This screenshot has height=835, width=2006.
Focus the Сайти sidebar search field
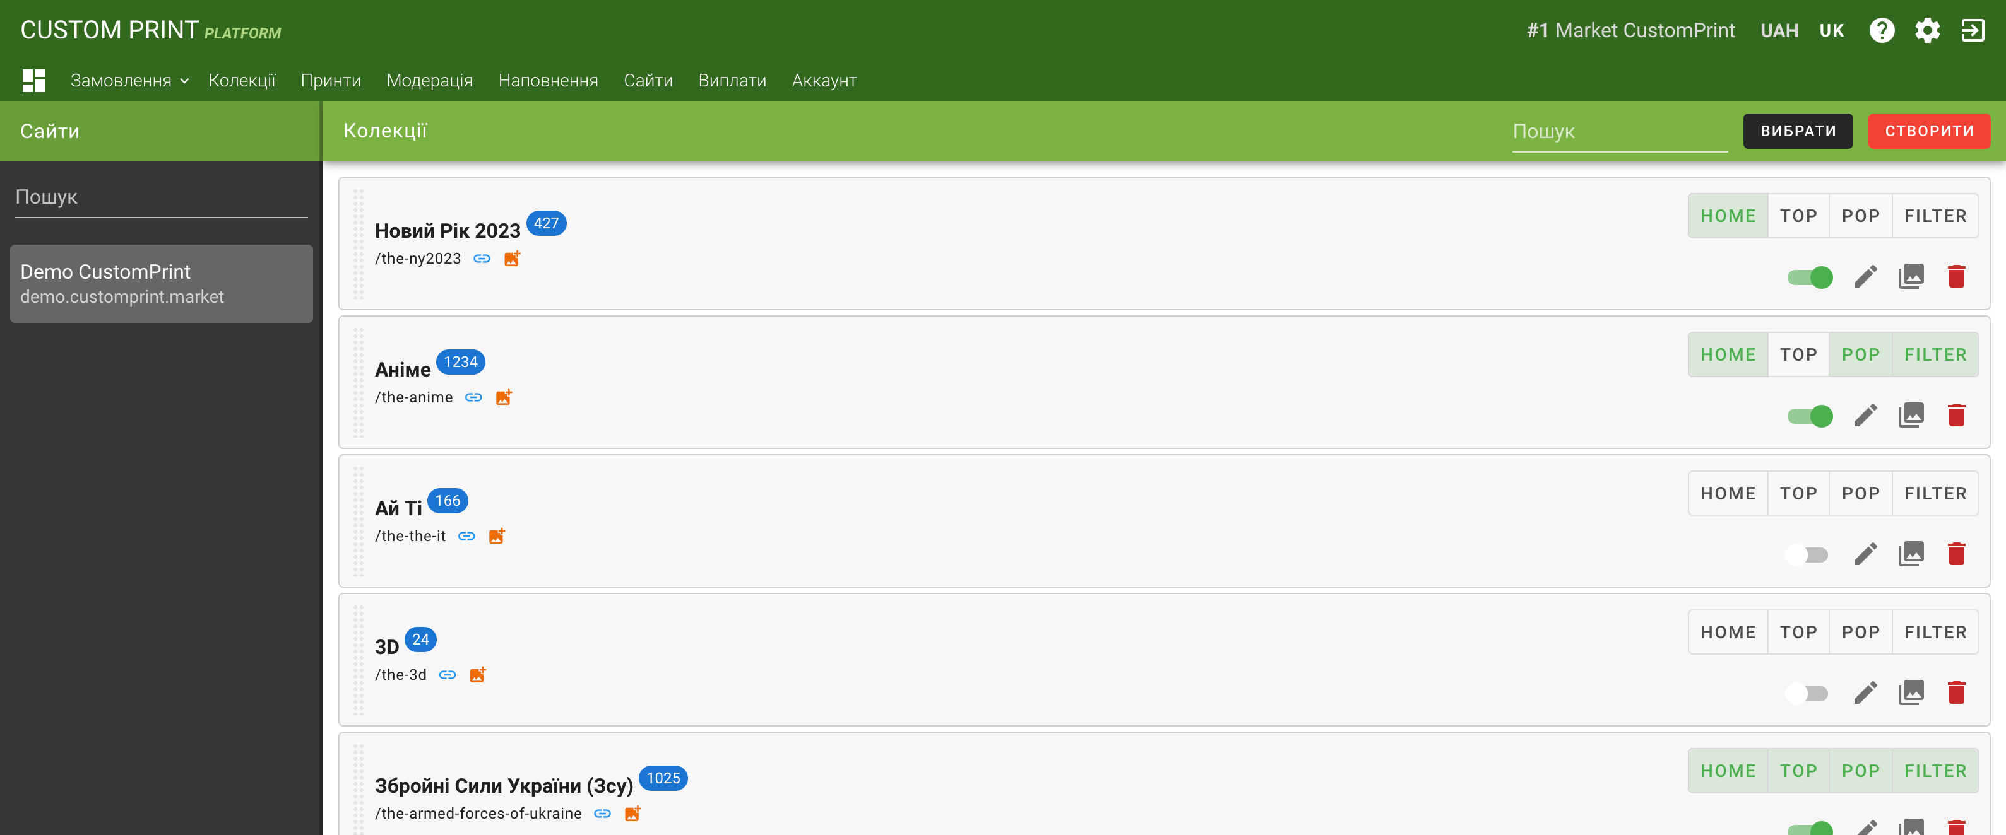[161, 197]
